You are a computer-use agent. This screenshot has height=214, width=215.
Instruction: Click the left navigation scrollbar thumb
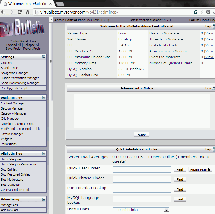tap(51, 62)
